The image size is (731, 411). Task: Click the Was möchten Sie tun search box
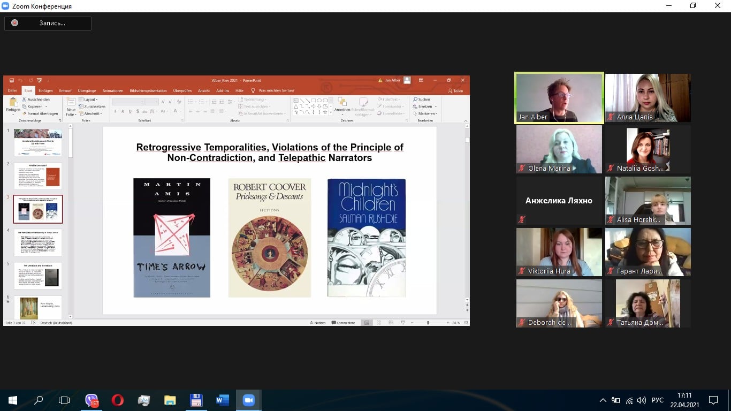coord(273,90)
